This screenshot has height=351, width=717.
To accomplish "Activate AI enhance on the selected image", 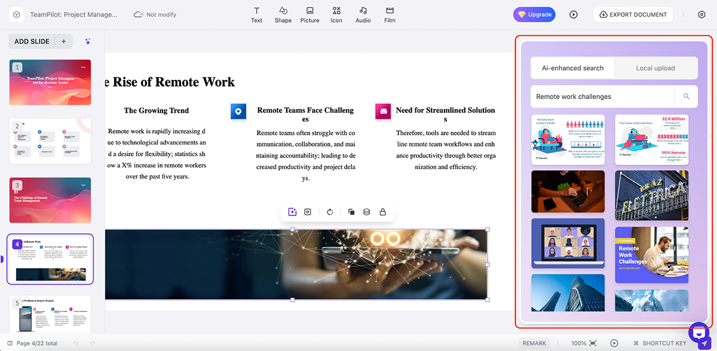I will 292,211.
